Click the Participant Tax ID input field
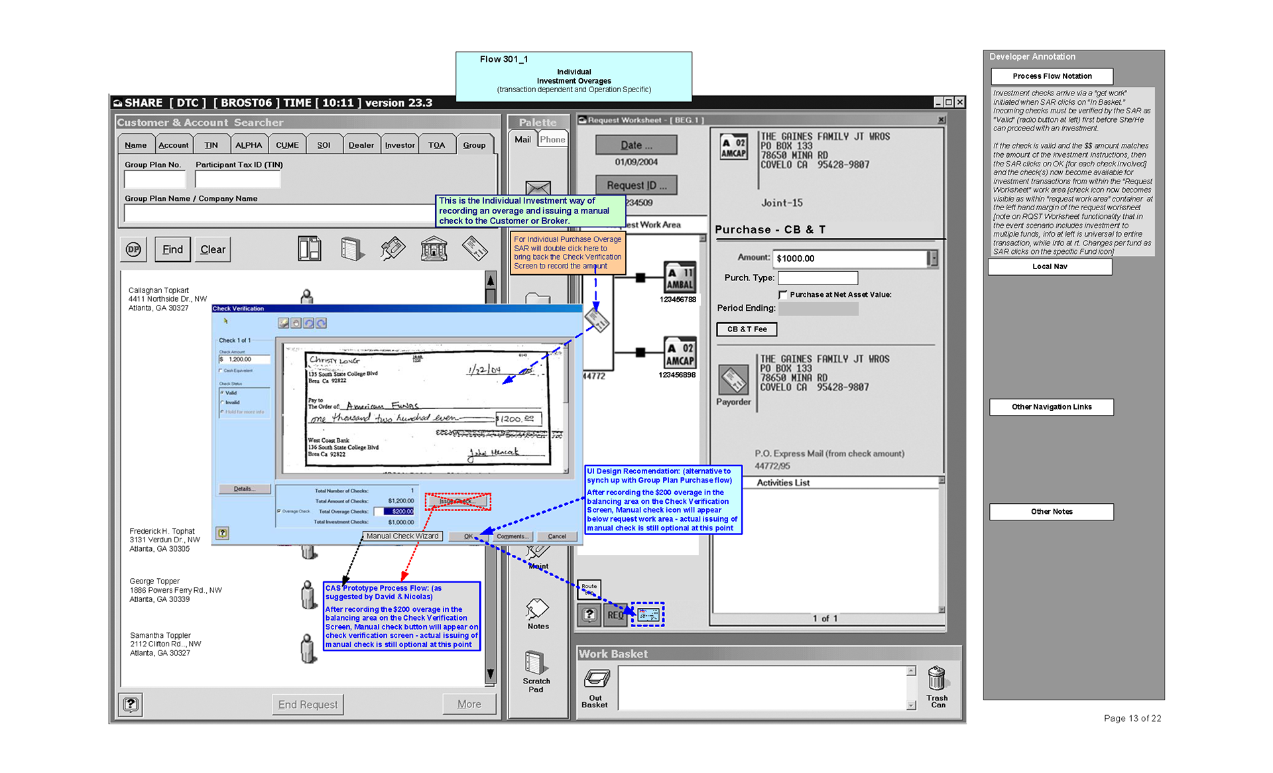This screenshot has width=1273, height=773. [x=237, y=179]
